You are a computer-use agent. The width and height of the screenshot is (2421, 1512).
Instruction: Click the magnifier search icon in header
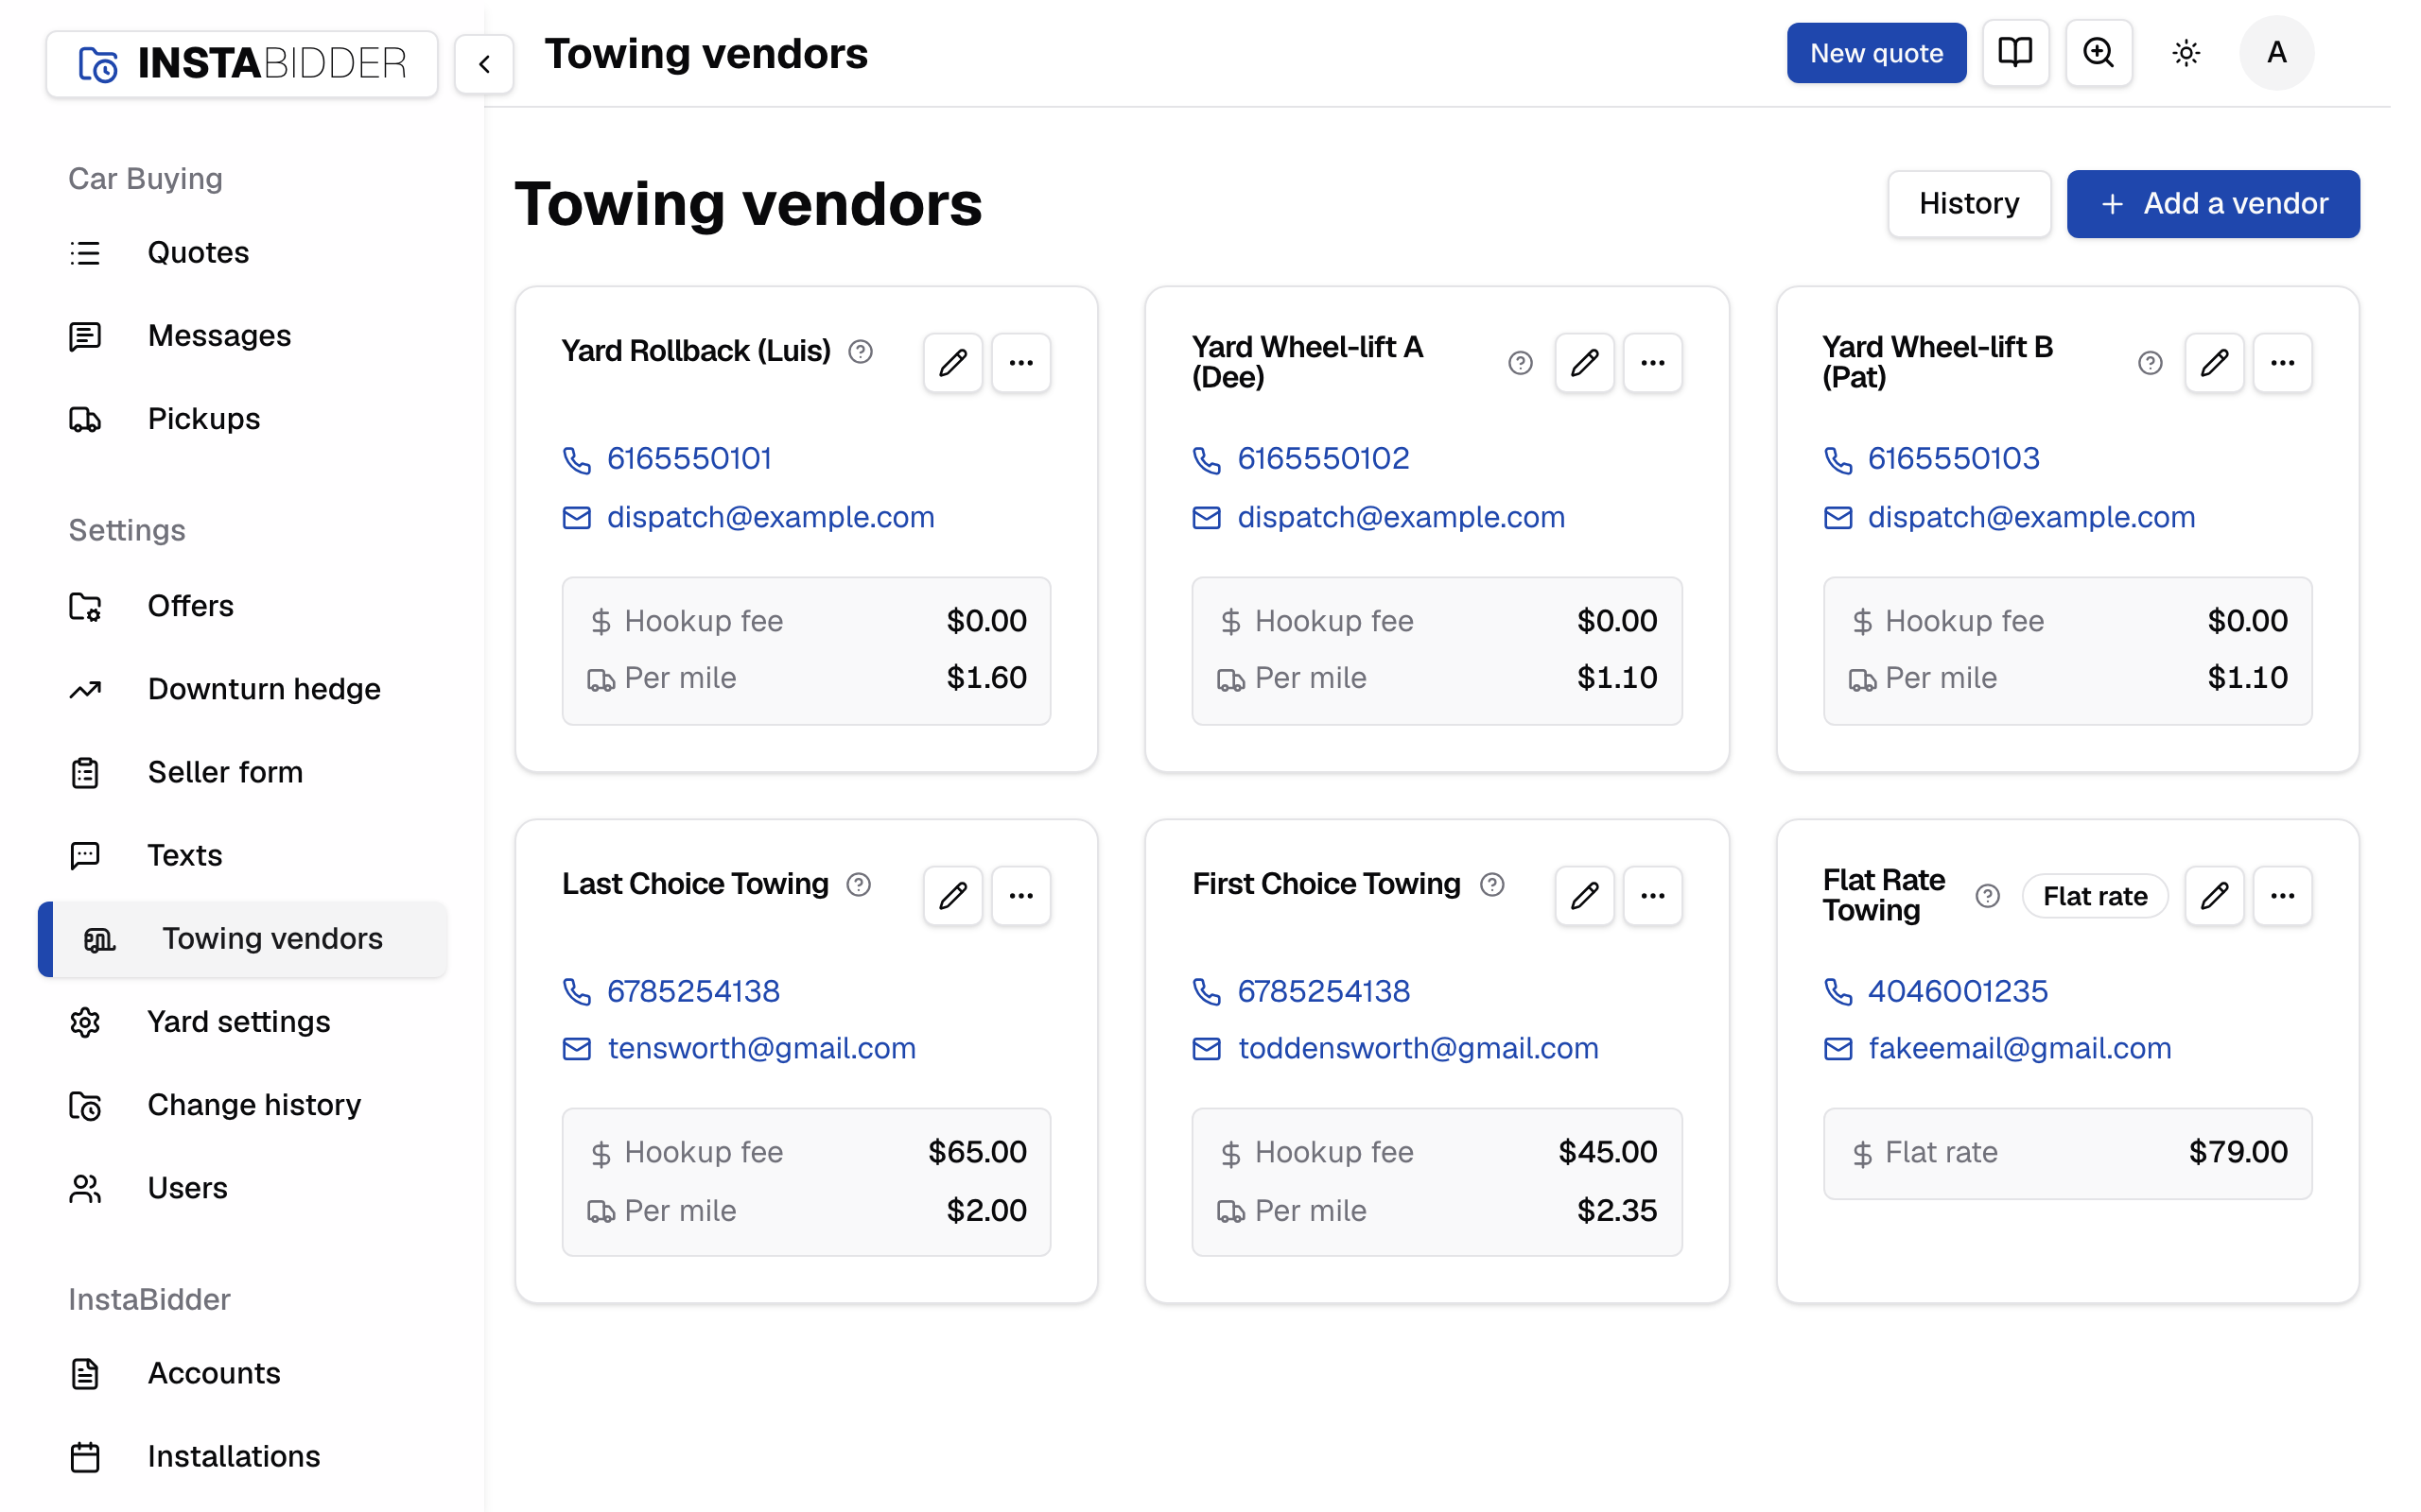point(2098,52)
